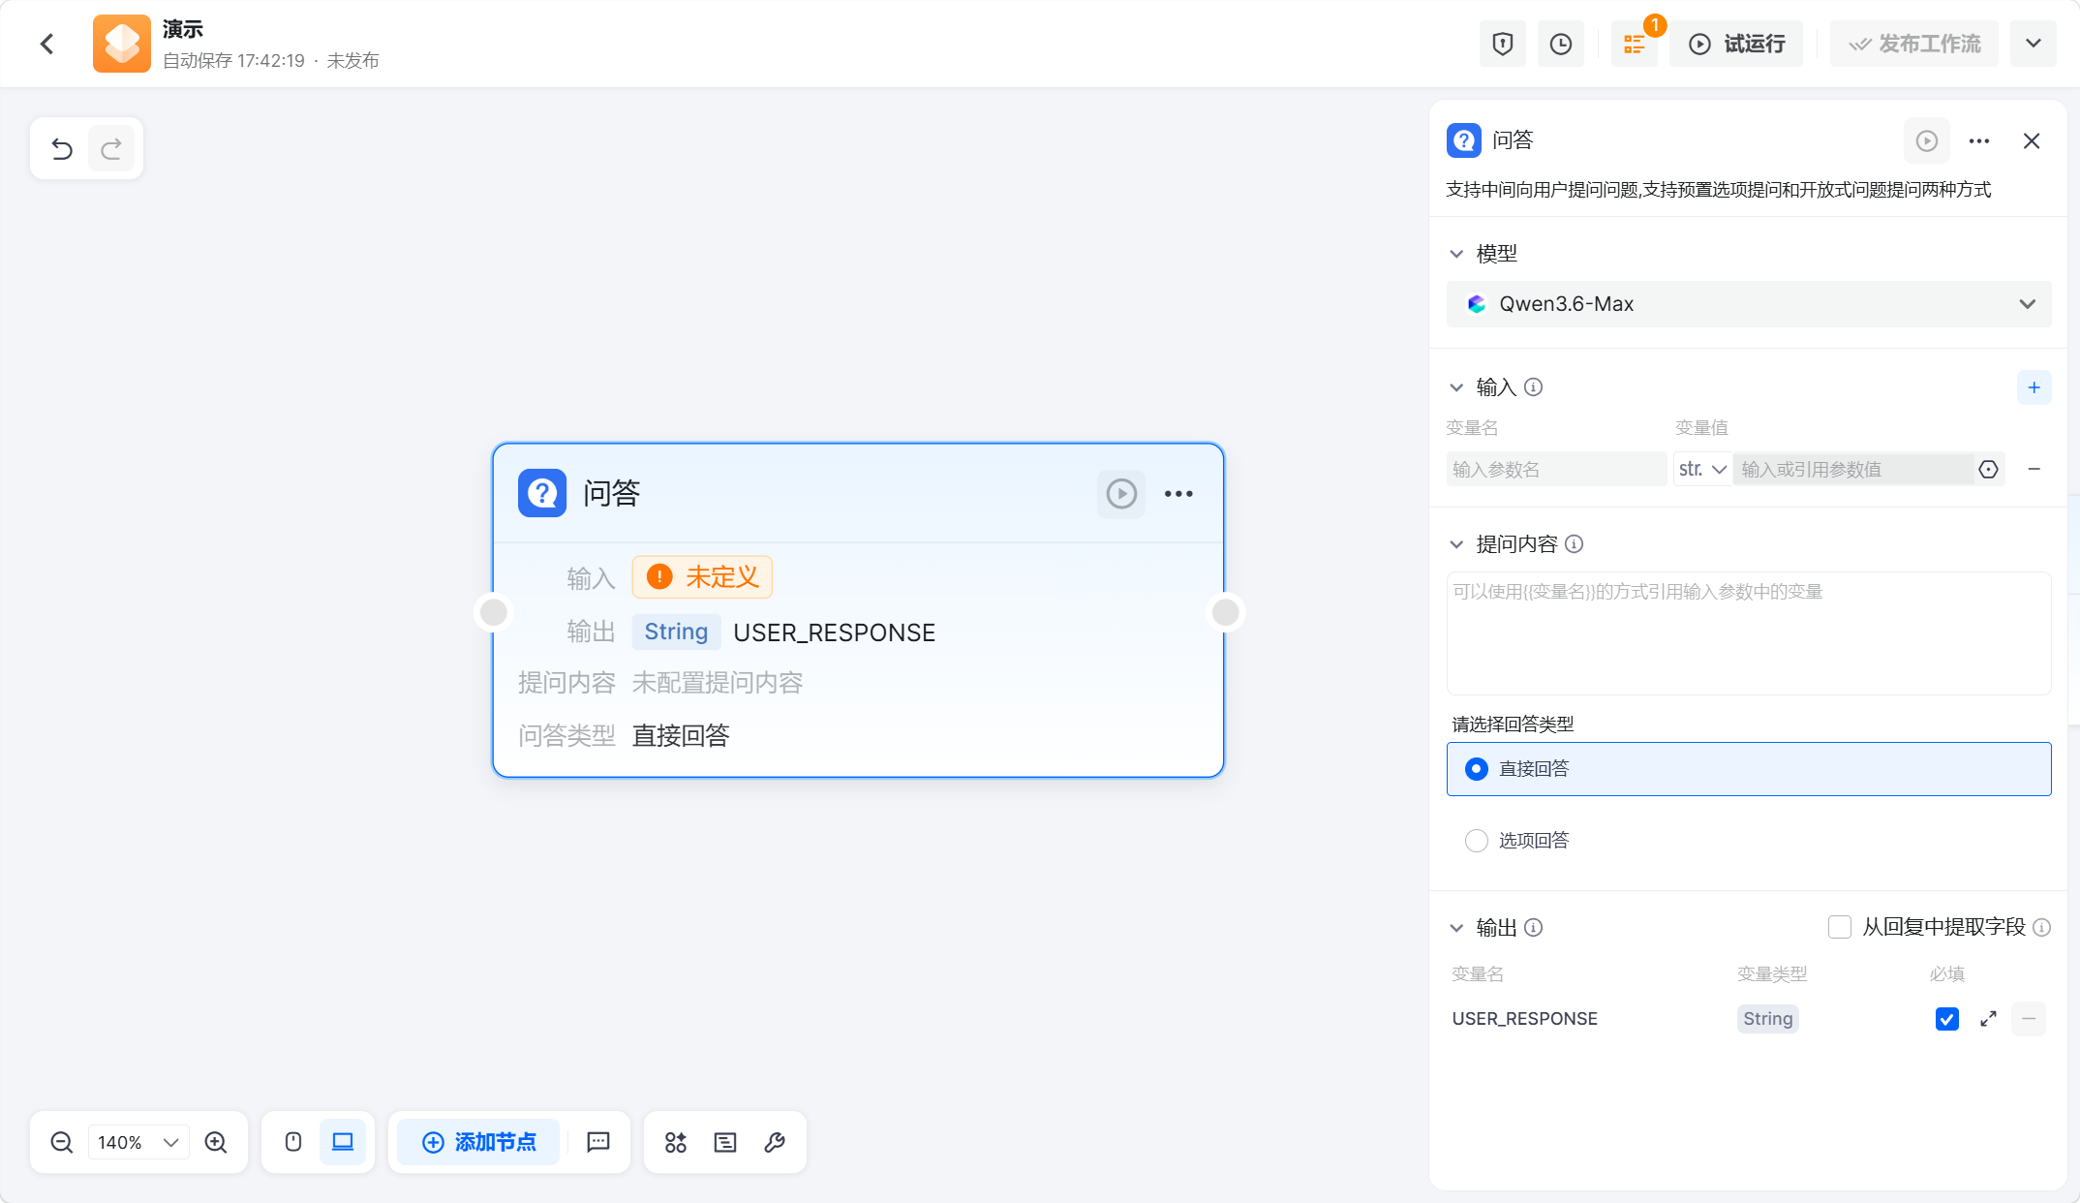Zoom out the canvas

tap(62, 1142)
